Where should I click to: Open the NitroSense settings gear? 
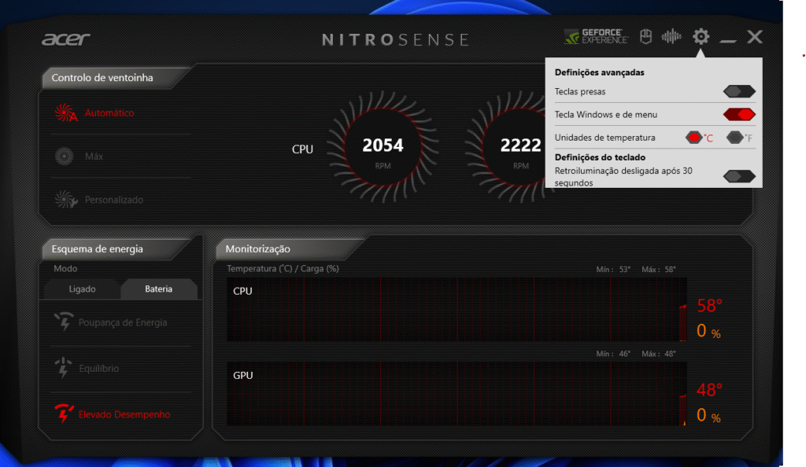coord(700,36)
